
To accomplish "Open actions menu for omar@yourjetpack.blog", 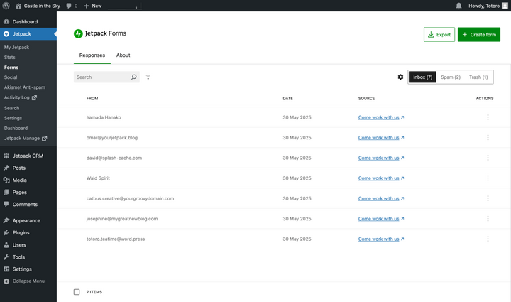I will (488, 138).
